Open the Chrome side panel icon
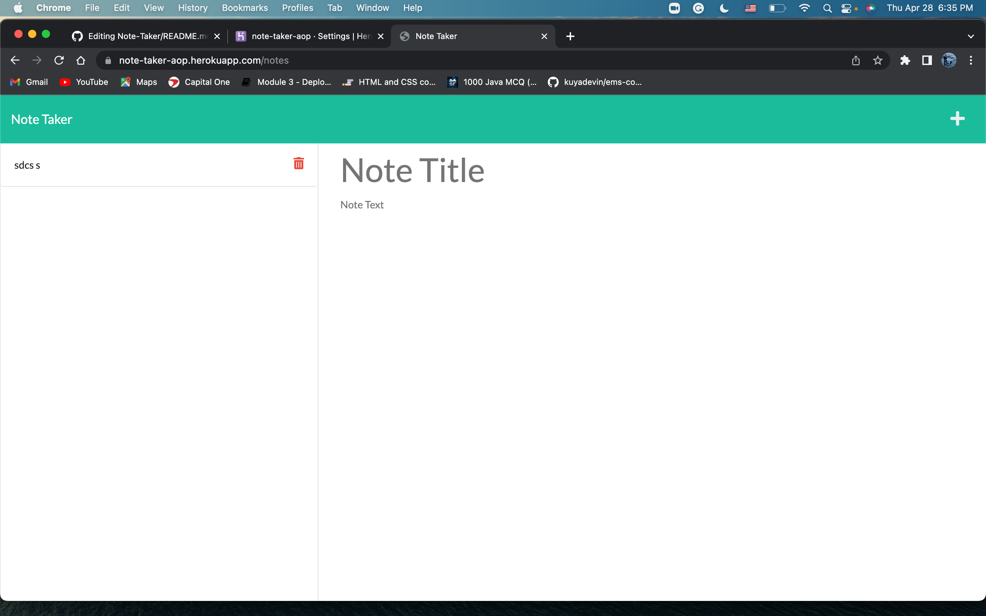 pos(926,60)
